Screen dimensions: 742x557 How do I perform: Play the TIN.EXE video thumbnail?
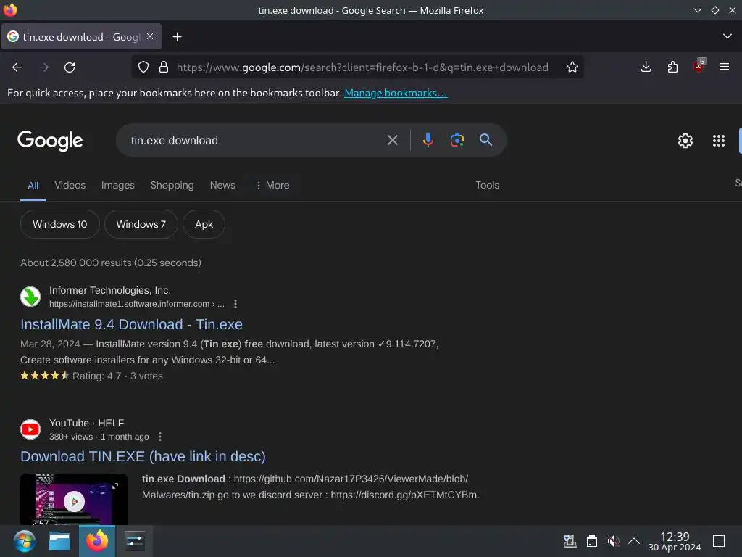tap(74, 500)
